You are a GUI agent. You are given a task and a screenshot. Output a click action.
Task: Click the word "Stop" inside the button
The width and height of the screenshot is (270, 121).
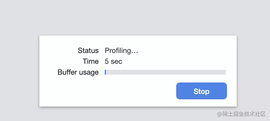point(201,91)
